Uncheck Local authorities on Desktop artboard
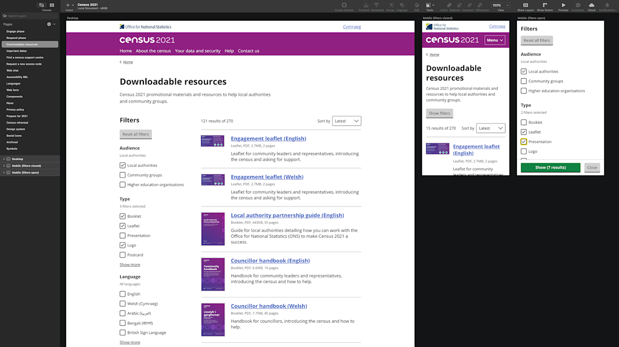This screenshot has height=347, width=619. (122, 165)
